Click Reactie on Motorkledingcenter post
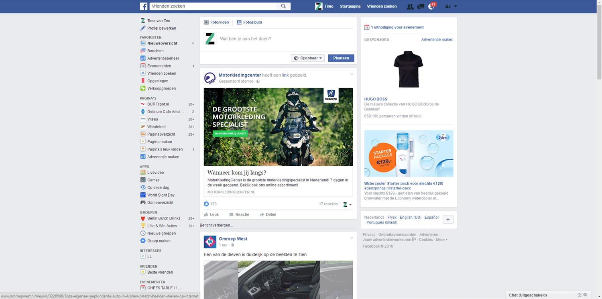 point(239,215)
